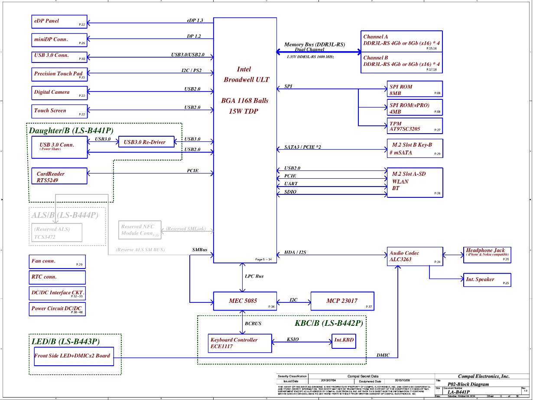Select the LPC Bus label
This screenshot has height=400, width=533.
[x=254, y=276]
